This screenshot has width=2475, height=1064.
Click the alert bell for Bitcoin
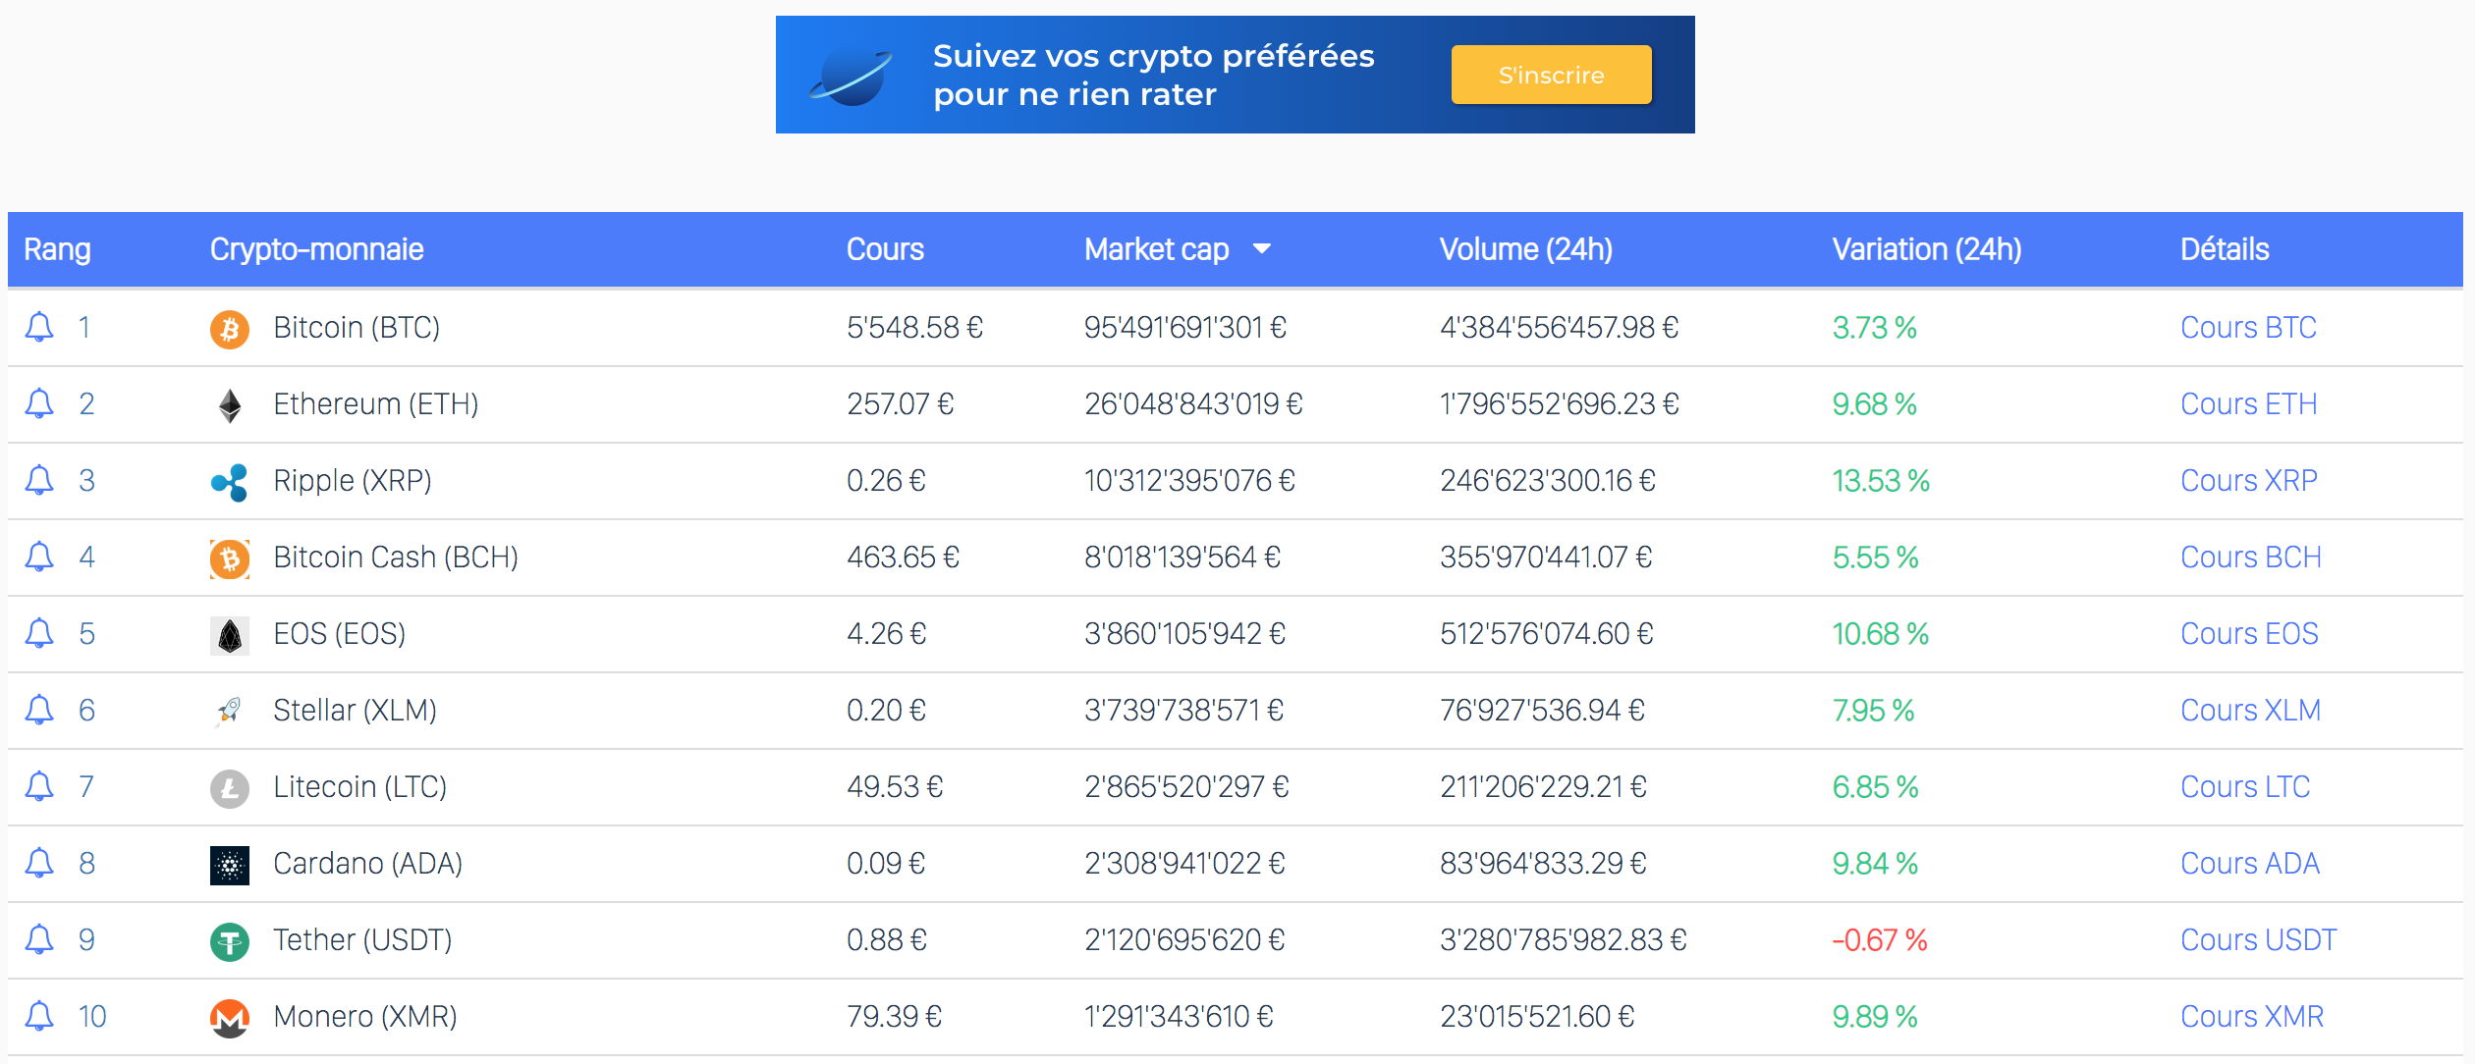click(x=39, y=327)
